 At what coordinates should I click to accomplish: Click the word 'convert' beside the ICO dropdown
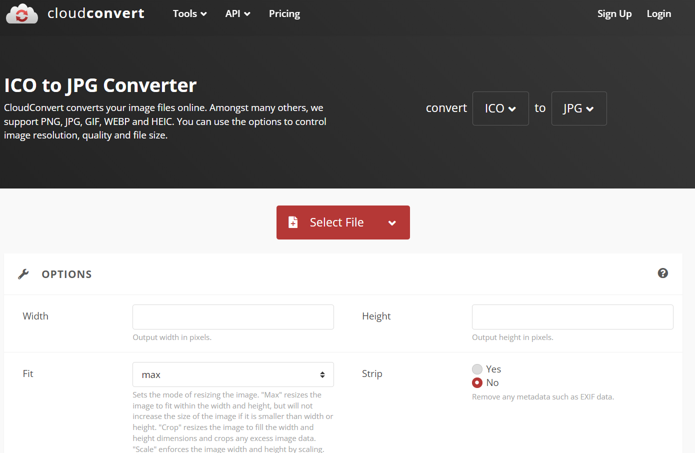446,108
